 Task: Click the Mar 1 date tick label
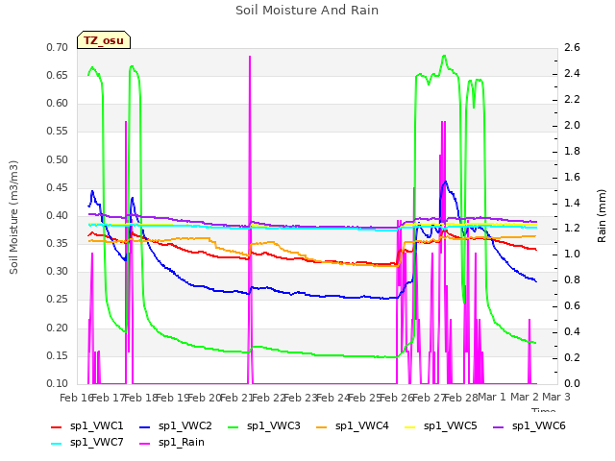point(492,397)
